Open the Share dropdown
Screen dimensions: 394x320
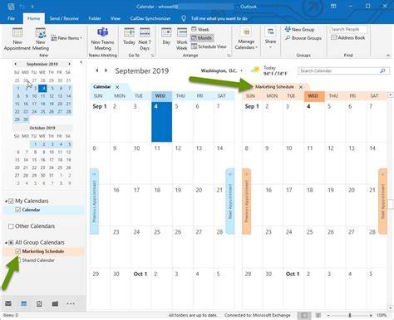pyautogui.click(x=270, y=38)
